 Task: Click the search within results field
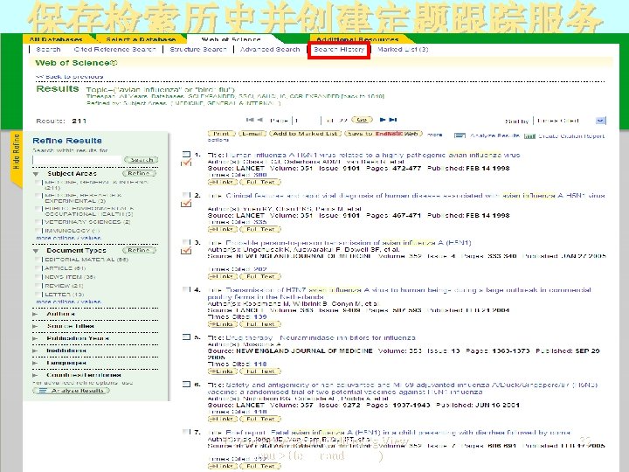77,160
